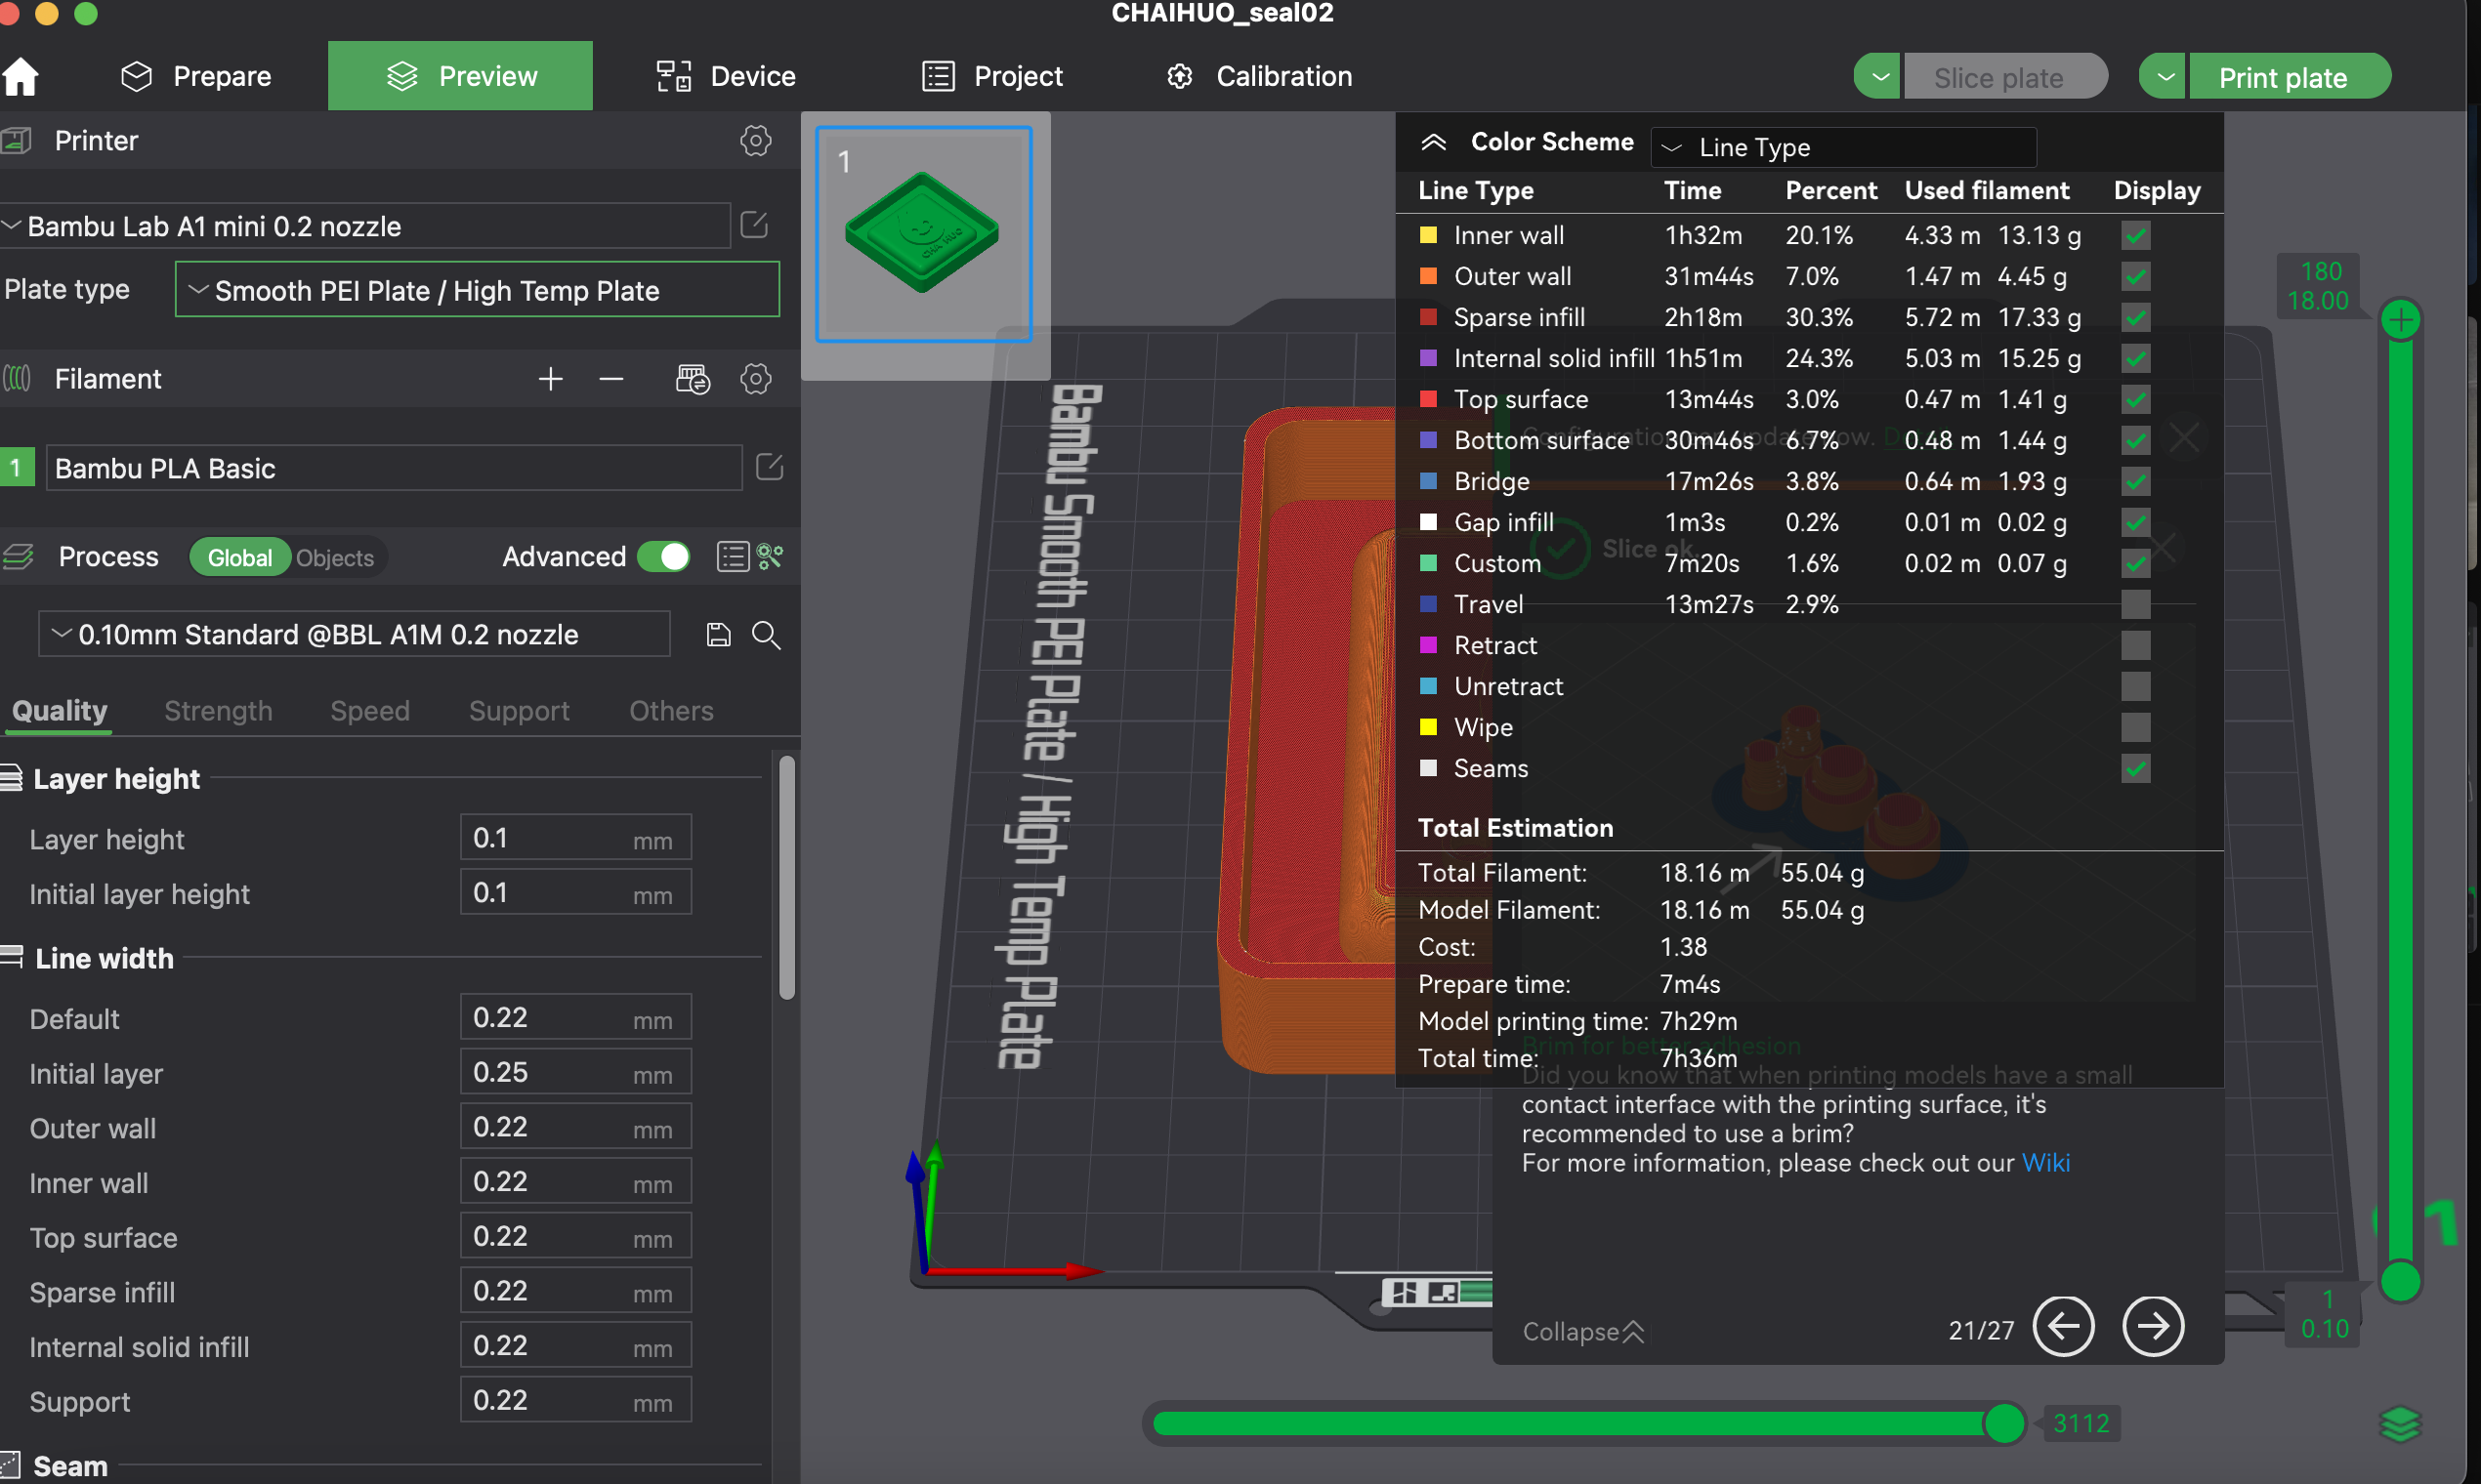
Task: Go to the Home screen icon
Action: point(20,76)
